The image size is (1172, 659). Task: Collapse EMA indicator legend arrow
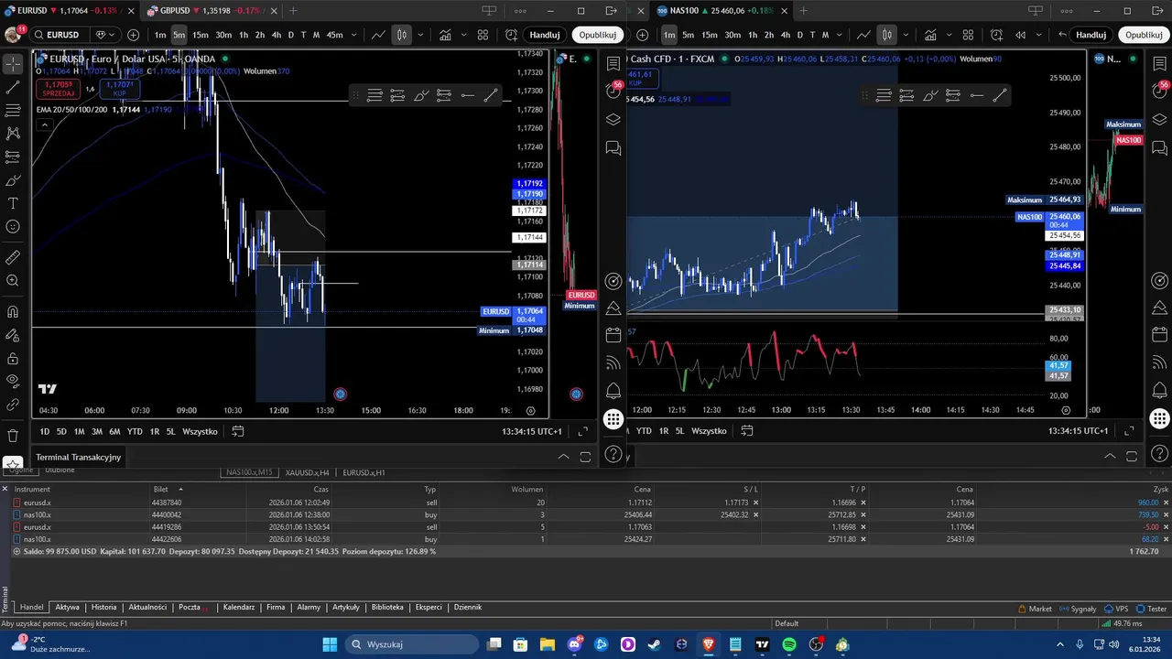(x=44, y=125)
